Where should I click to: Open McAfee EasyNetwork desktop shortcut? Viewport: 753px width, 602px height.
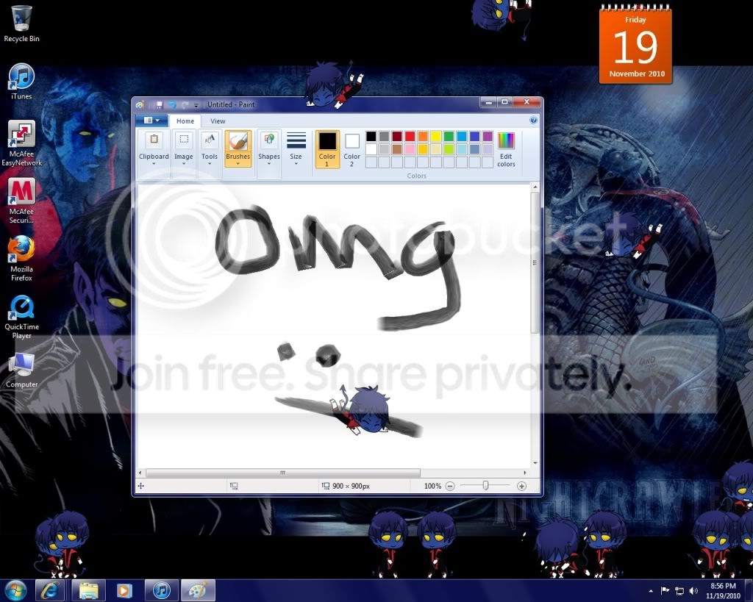(x=21, y=143)
